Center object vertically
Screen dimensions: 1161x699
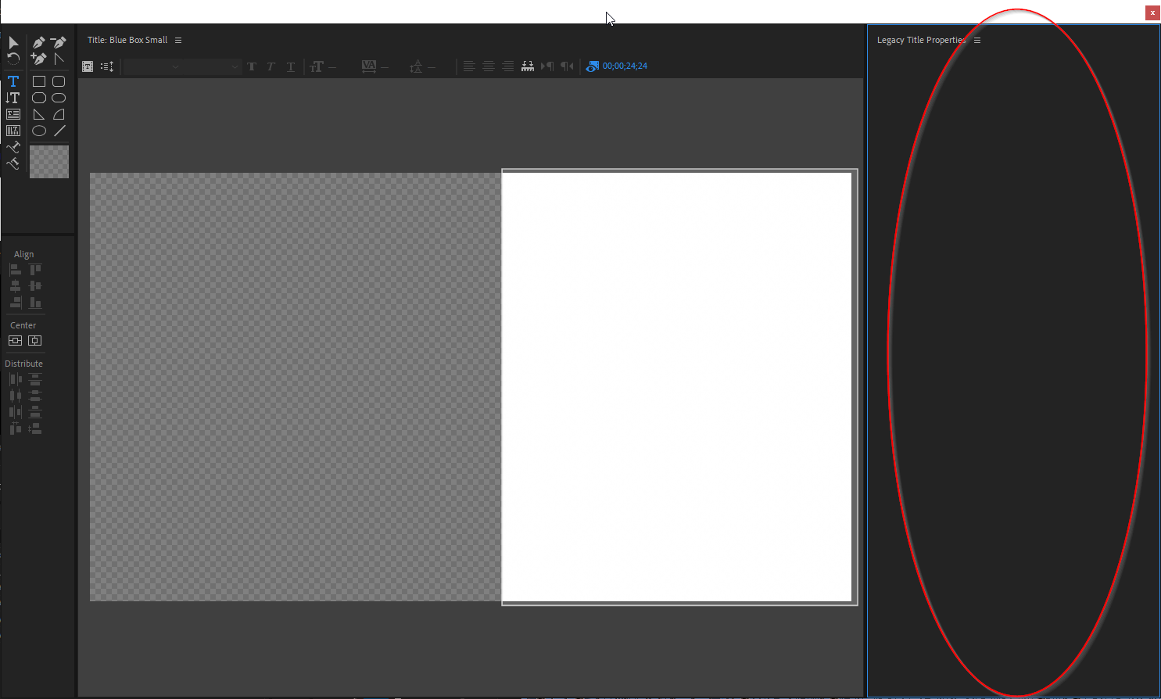pos(15,341)
